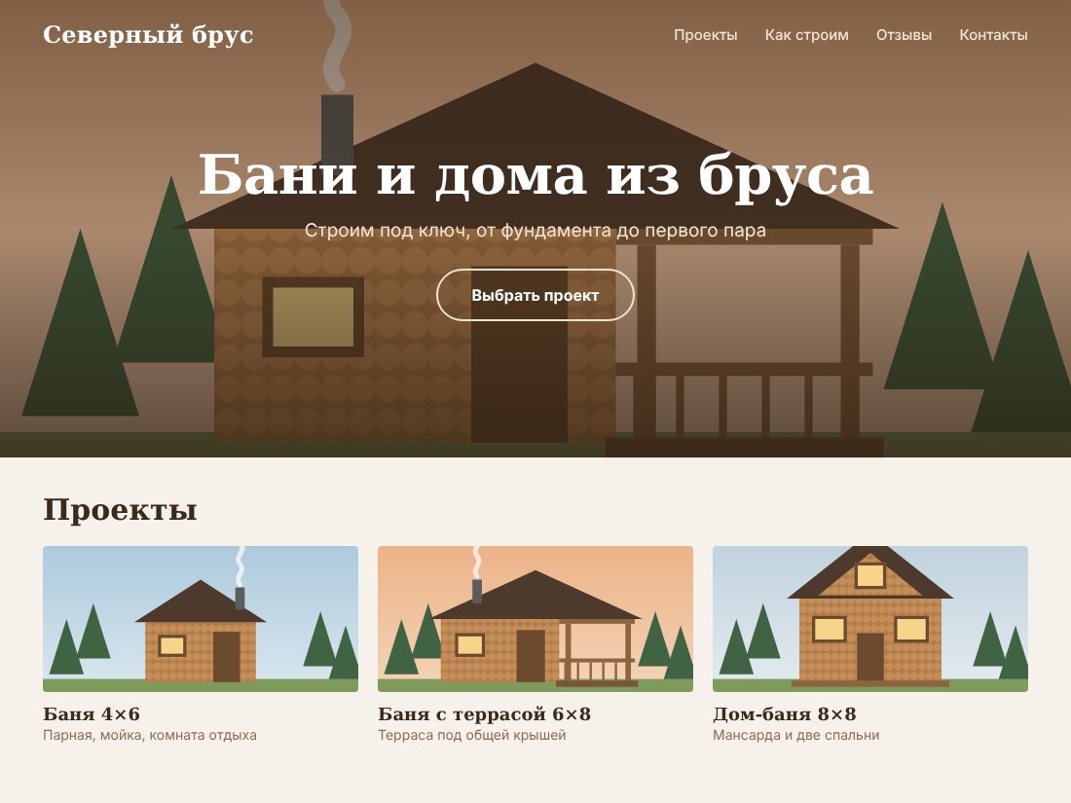This screenshot has height=803, width=1071.
Task: Click the Выбрать проект button
Action: [535, 295]
